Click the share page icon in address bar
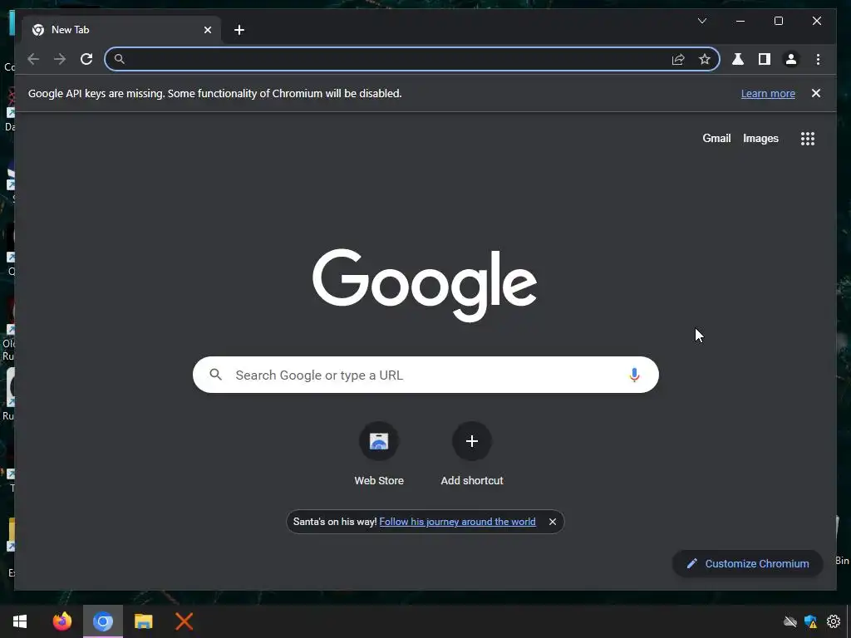This screenshot has height=638, width=851. click(x=678, y=59)
